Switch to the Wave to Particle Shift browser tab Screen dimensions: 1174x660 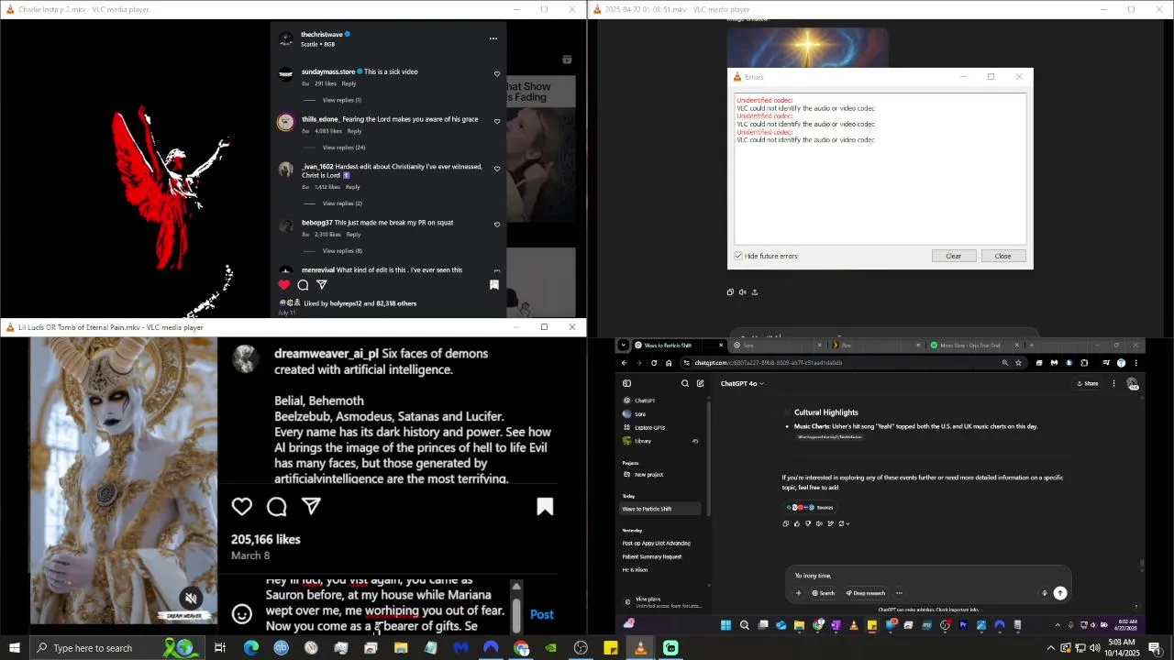coord(679,346)
